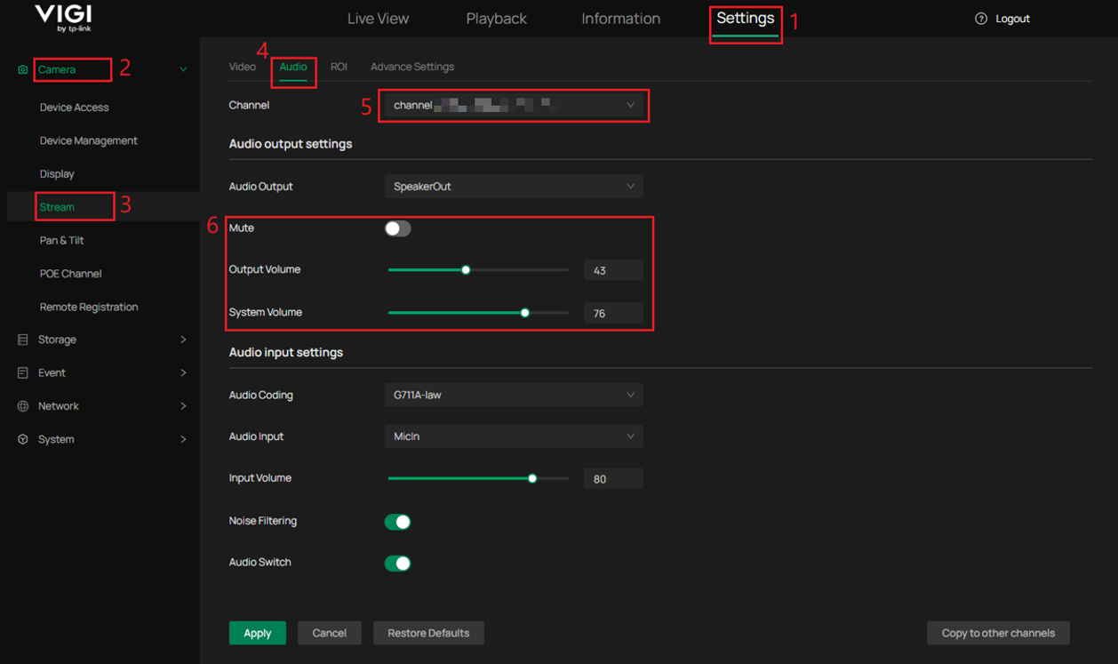Turn off the Audio Switch toggle
This screenshot has height=664, width=1118.
click(x=397, y=563)
